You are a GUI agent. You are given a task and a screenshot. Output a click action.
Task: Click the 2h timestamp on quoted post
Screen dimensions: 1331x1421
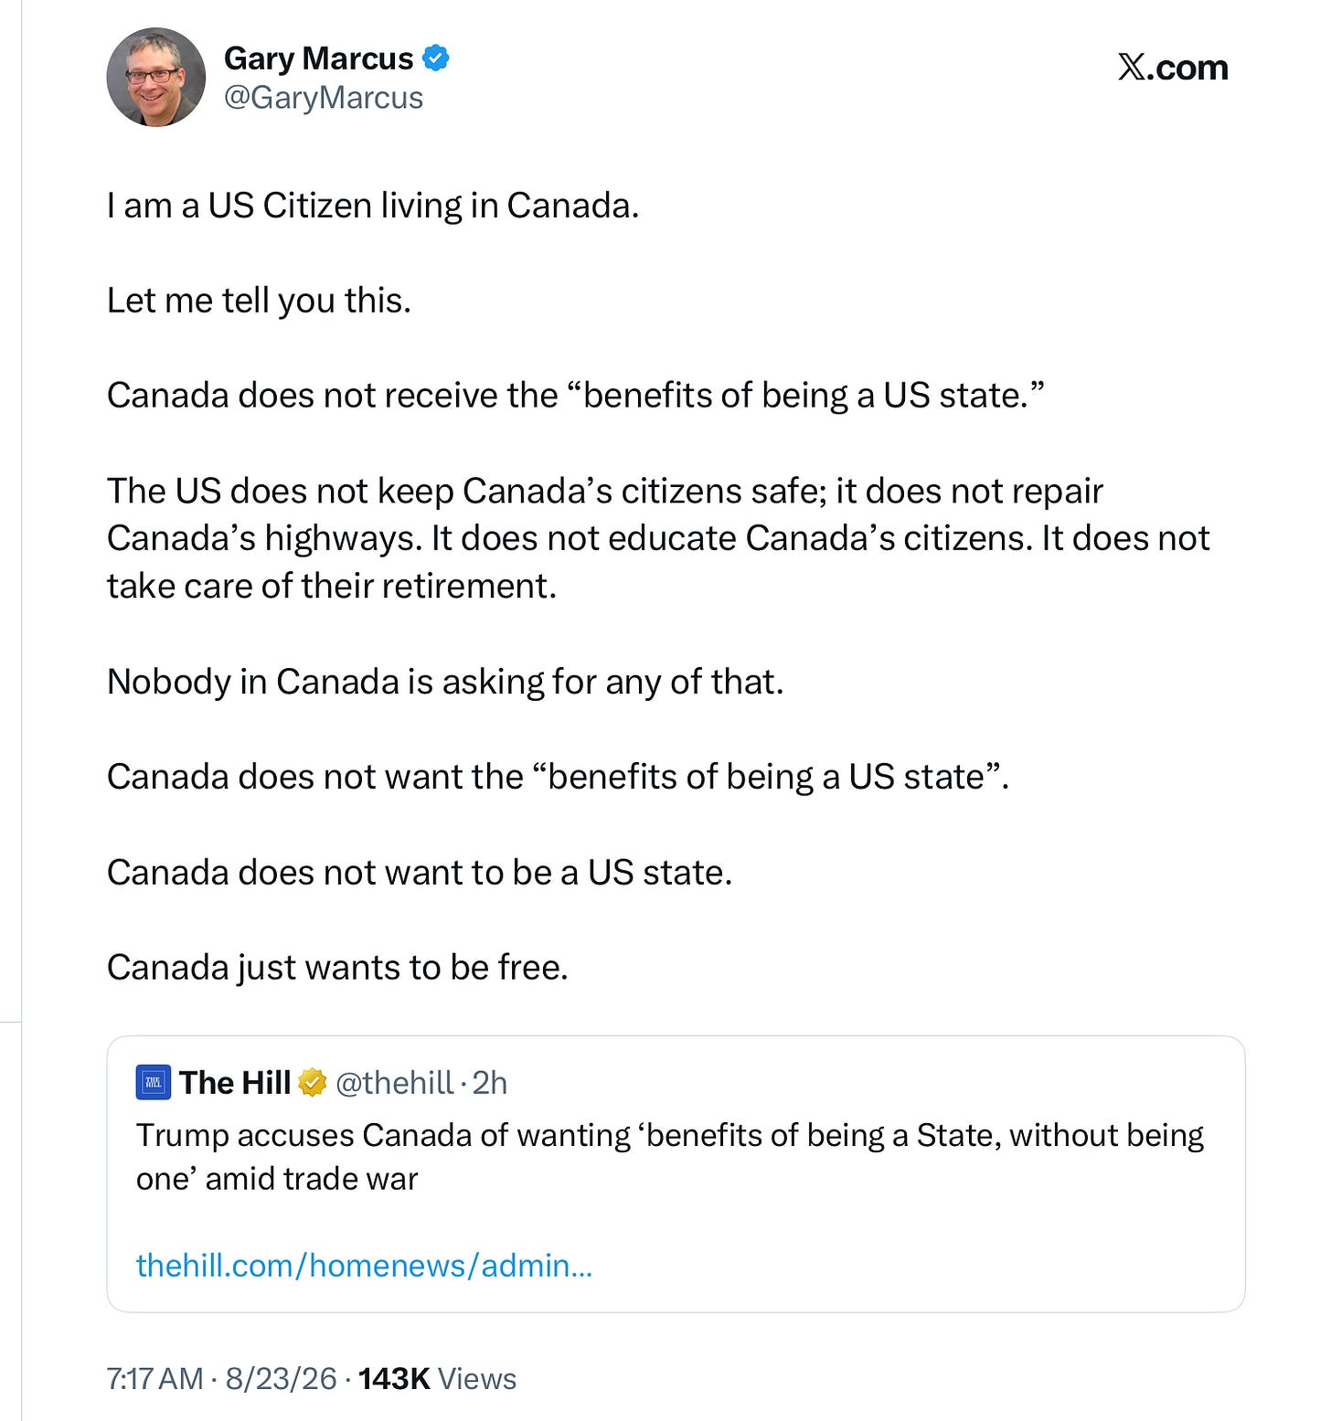coord(490,1083)
